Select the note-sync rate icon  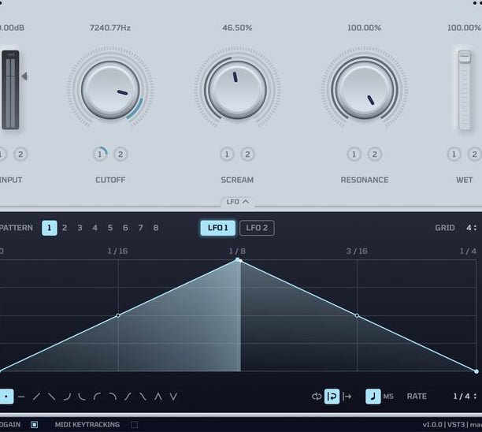(x=373, y=397)
